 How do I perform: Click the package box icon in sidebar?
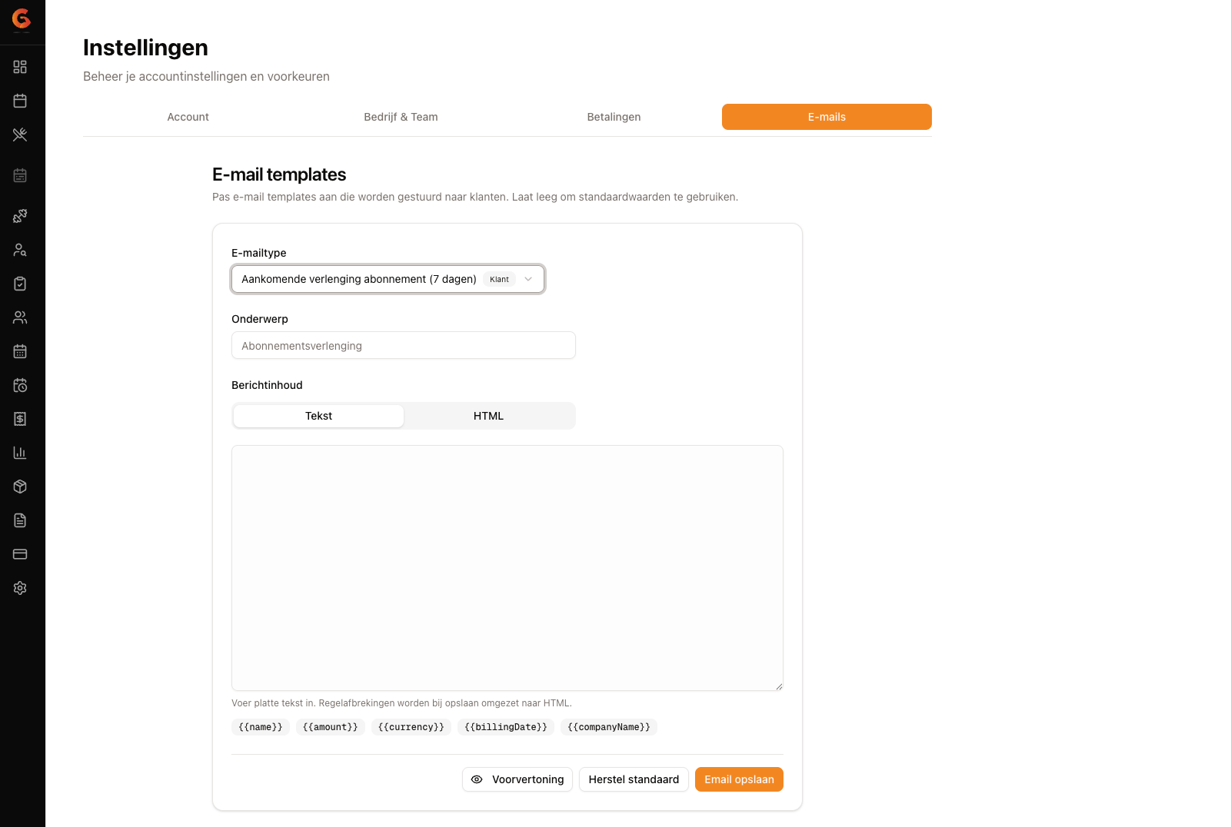point(20,487)
